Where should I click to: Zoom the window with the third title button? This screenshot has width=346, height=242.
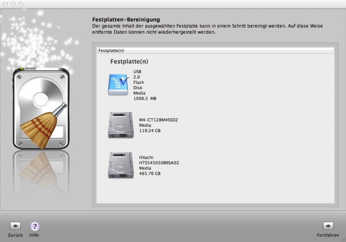[21, 4]
